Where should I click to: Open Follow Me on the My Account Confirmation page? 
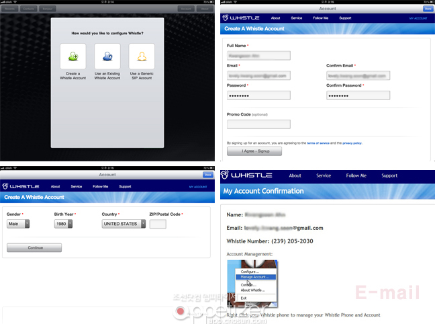356,175
